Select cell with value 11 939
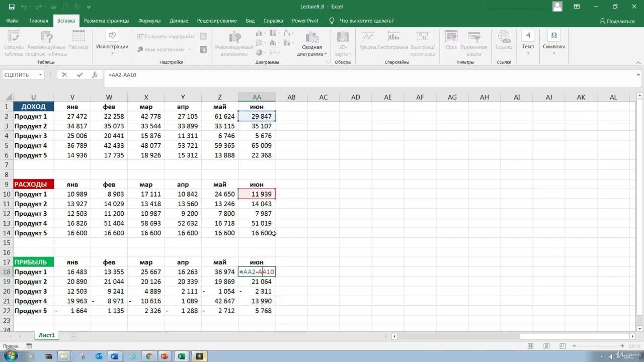Image resolution: width=644 pixels, height=362 pixels. 257,194
